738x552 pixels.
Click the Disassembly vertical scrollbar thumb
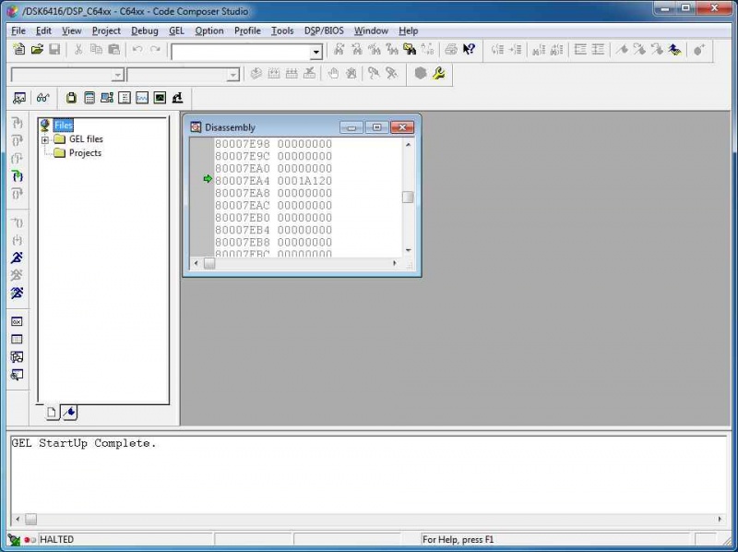tap(408, 197)
